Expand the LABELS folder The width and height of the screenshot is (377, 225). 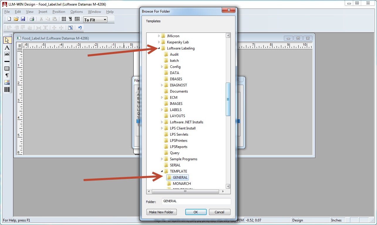162,110
